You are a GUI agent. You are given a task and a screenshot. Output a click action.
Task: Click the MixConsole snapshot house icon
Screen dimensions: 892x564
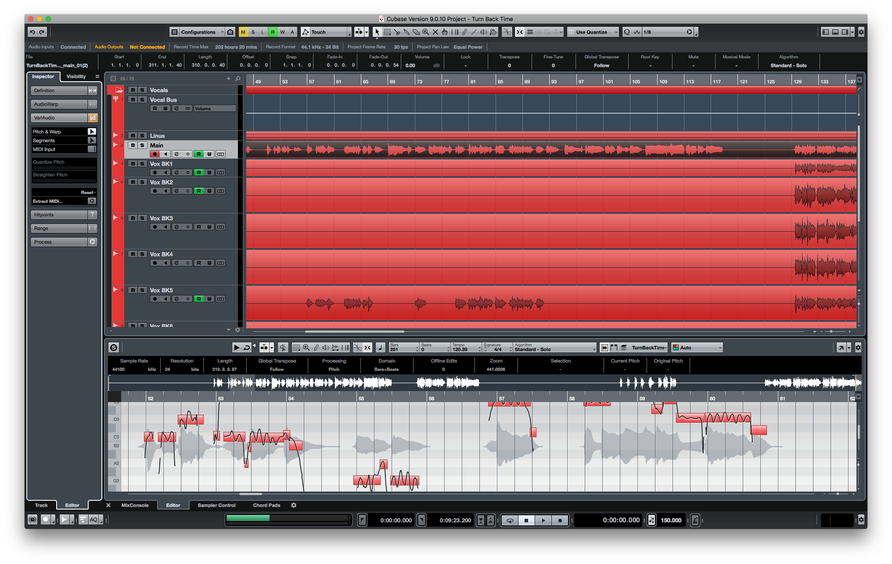(x=230, y=32)
